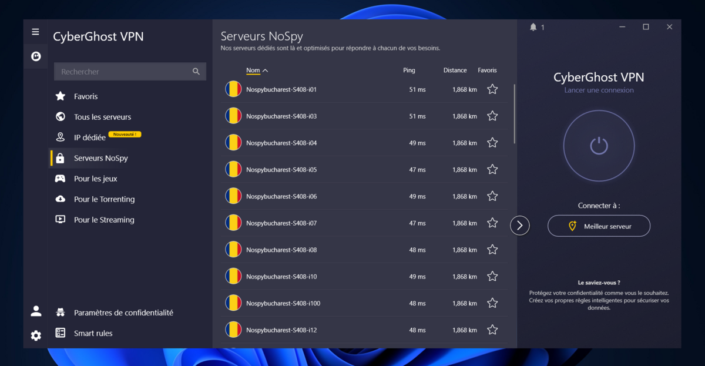Favorite server Nospybucharest-S408-i06
The width and height of the screenshot is (705, 366).
coord(492,196)
